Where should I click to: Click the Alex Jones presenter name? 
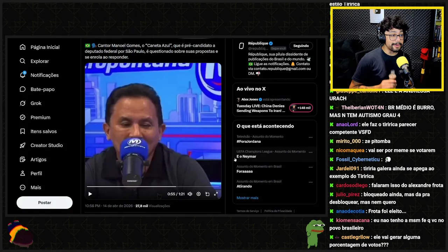pos(250,99)
